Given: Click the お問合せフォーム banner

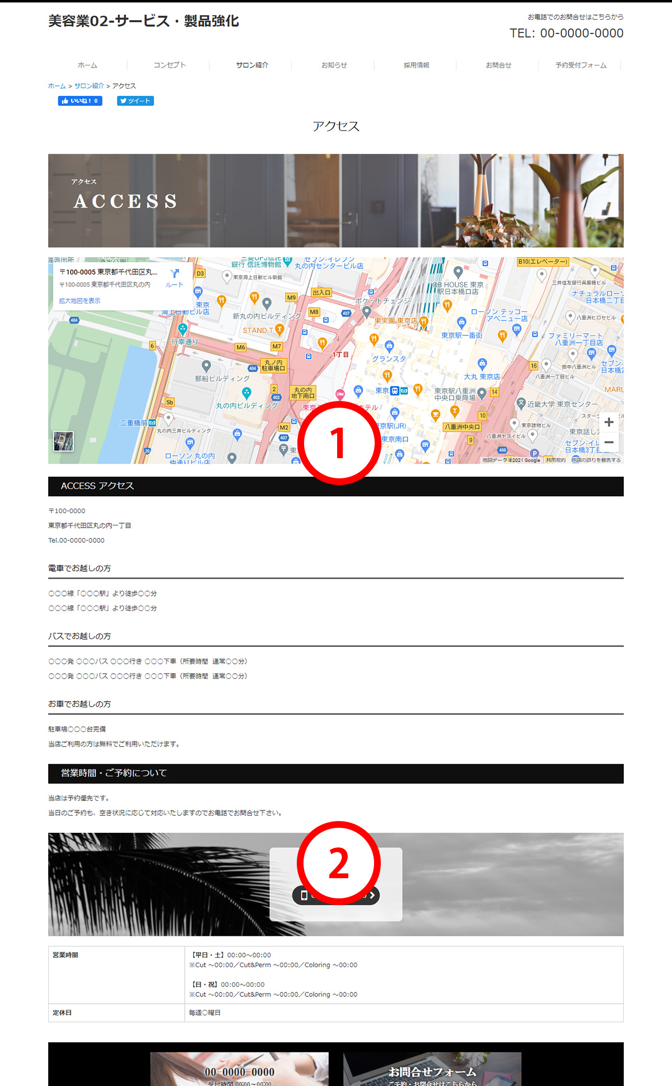Looking at the screenshot, I should pos(432,1069).
